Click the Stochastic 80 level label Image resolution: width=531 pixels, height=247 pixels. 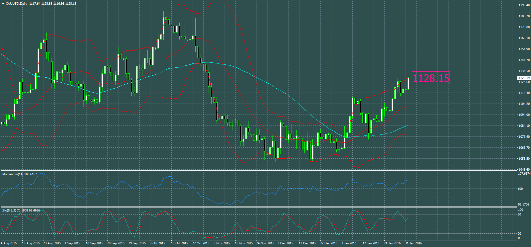coord(519,214)
